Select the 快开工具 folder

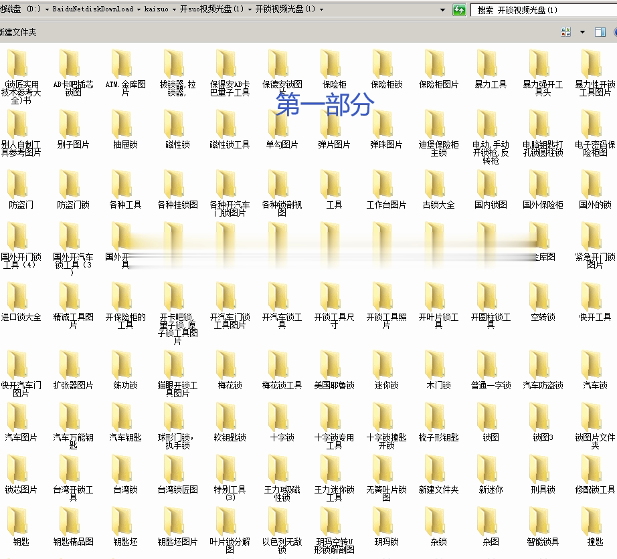pos(595,302)
